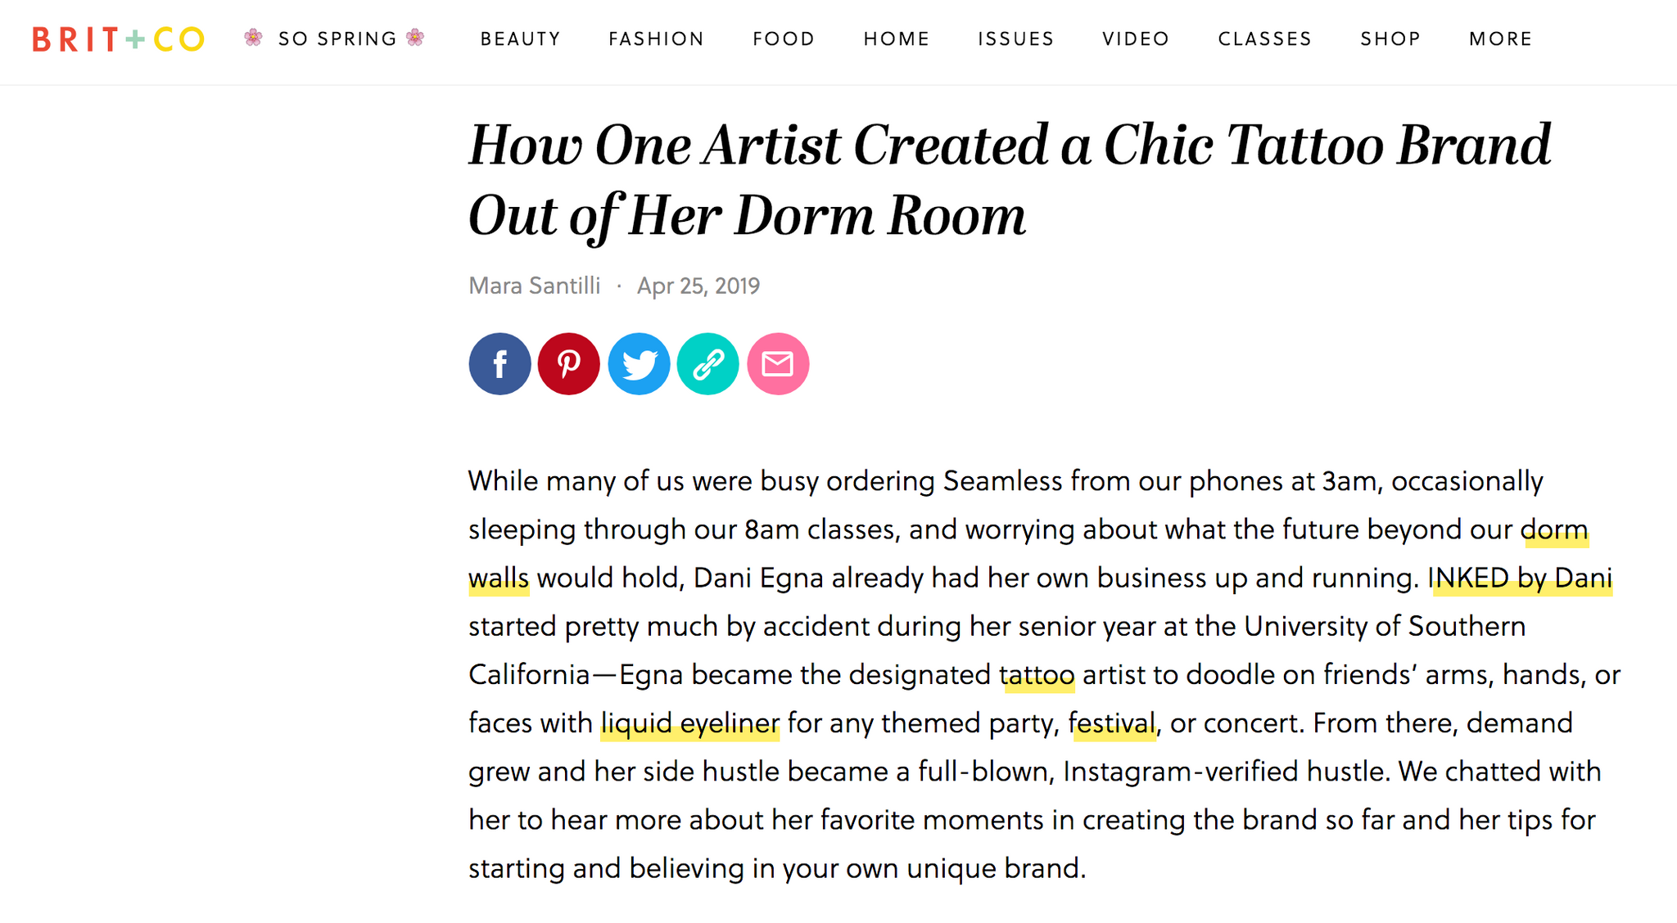The height and width of the screenshot is (923, 1677).
Task: Pin article with Pinterest icon
Action: coord(569,364)
